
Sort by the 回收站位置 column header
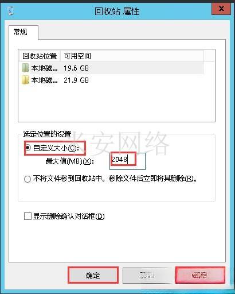(x=40, y=56)
